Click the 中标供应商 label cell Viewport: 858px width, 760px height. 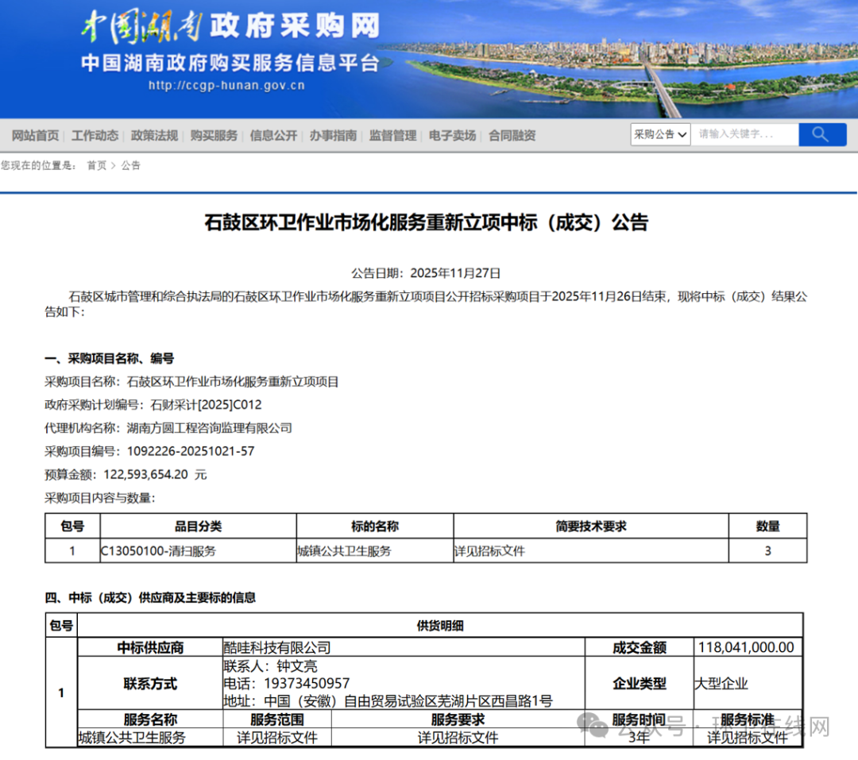[x=150, y=648]
